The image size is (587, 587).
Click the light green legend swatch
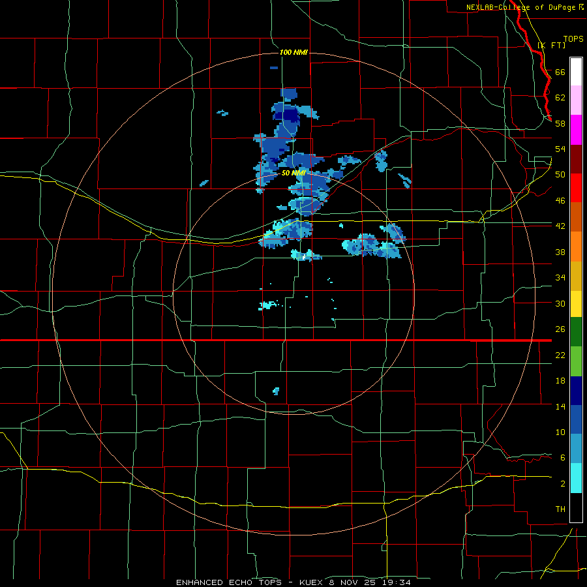576,361
